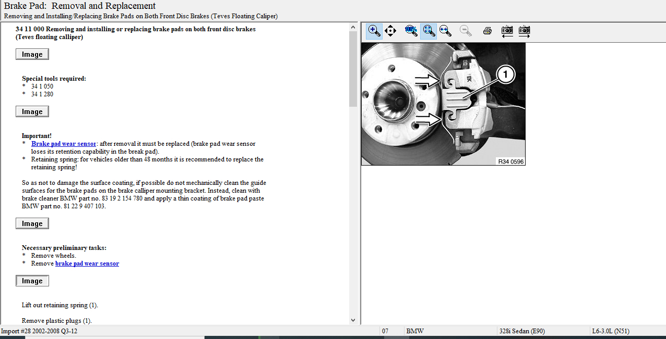This screenshot has width=666, height=339.
Task: Select the zoom in magnifier tool
Action: pyautogui.click(x=374, y=31)
